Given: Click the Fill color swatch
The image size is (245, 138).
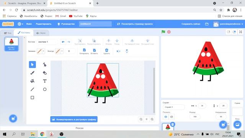Looking at the screenshot, I should 39,51.
